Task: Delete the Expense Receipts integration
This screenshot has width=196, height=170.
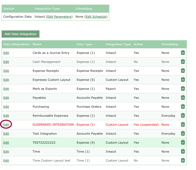Action: click(x=183, y=70)
